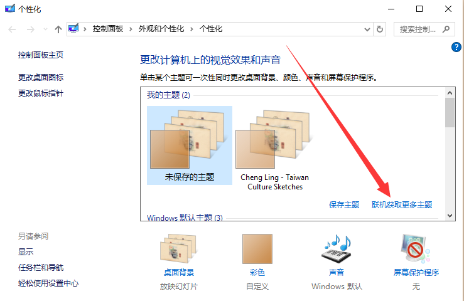Open the recent locations dropdown arrow
This screenshot has height=301, width=464.
pyautogui.click(x=45, y=29)
